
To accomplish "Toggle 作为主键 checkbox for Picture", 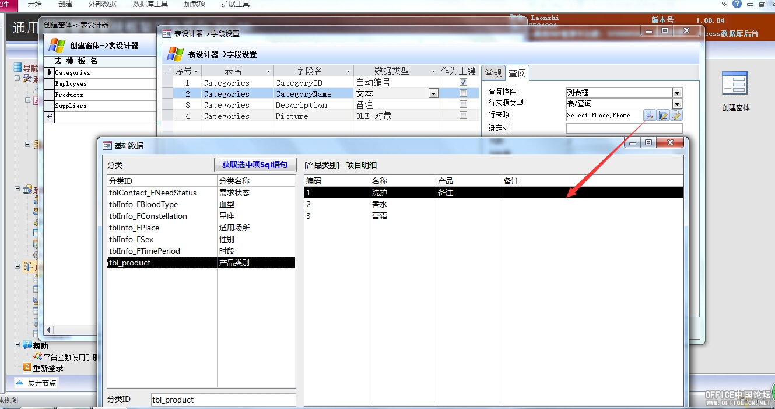I will pyautogui.click(x=463, y=116).
